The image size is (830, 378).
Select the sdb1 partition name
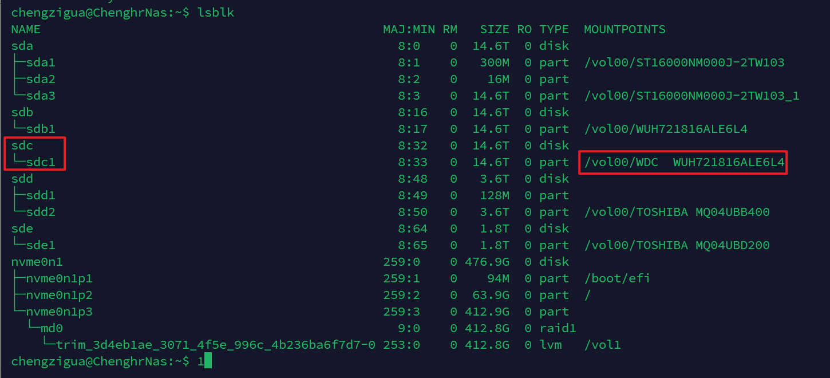point(41,129)
